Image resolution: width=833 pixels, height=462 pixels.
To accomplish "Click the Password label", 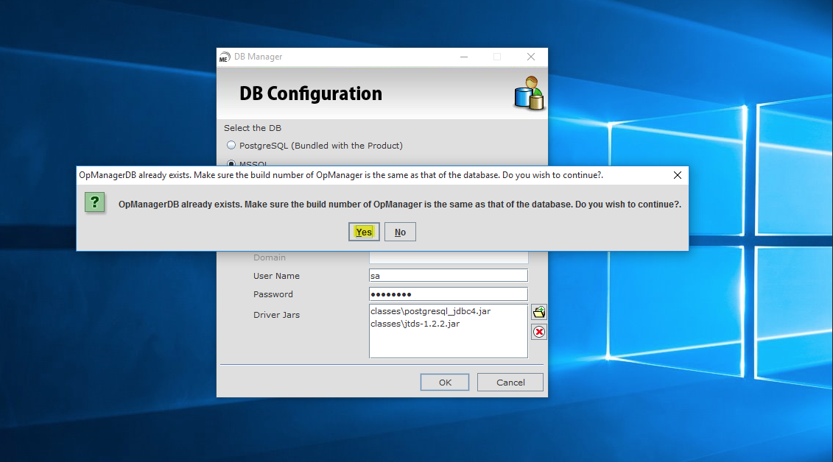I will (273, 294).
